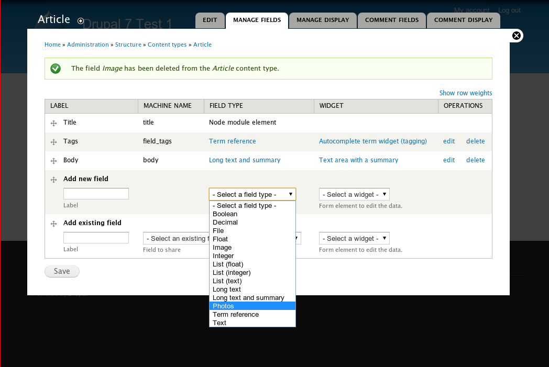Choose Term reference in the dropdown list
This screenshot has width=549, height=367.
click(252, 315)
